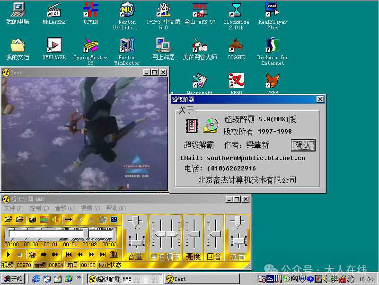The height and width of the screenshot is (285, 379).
Task: Click the double right-arrow fast-step button
Action: tap(55, 255)
